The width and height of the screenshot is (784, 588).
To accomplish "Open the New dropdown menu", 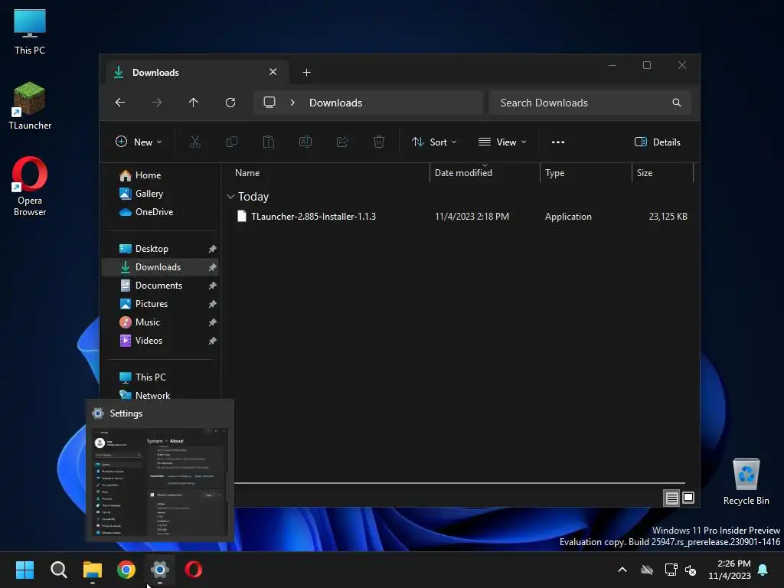I will pyautogui.click(x=139, y=142).
